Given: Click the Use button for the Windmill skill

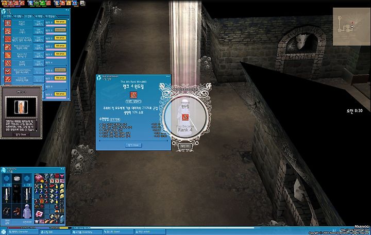Looking at the screenshot, I should click(x=39, y=63).
